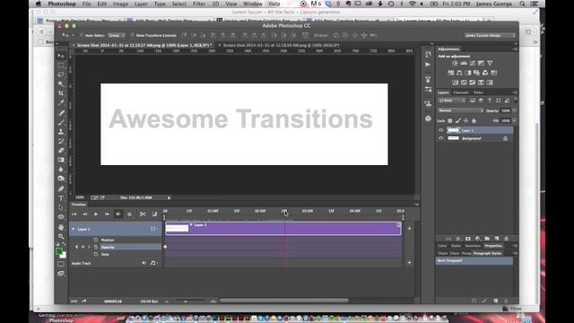
Task: Open the layer Kind filter dropdown
Action: tap(452, 100)
